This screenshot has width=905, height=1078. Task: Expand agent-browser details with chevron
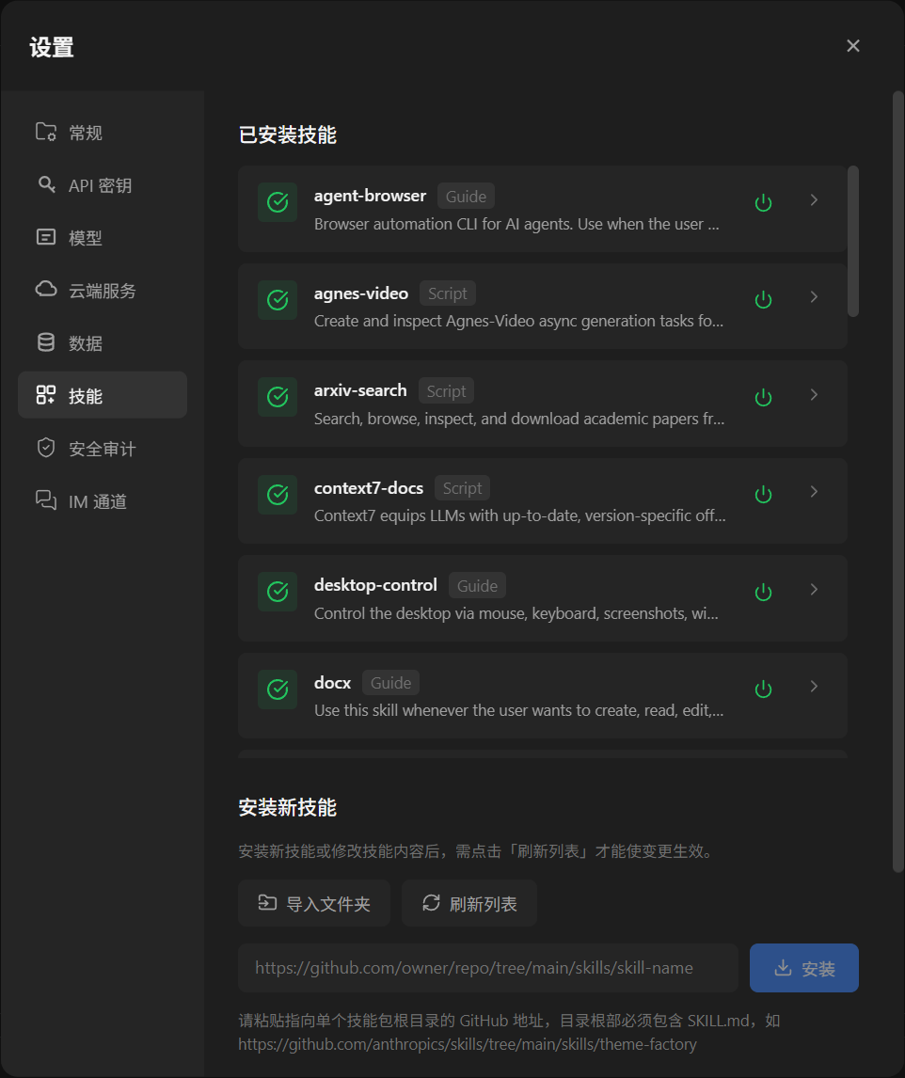[x=815, y=200]
